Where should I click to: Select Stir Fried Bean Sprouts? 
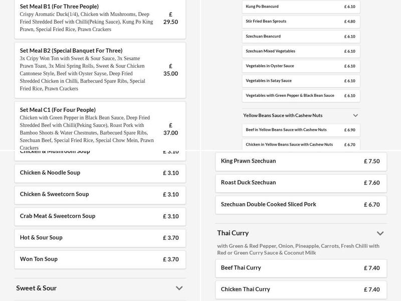tap(301, 21)
